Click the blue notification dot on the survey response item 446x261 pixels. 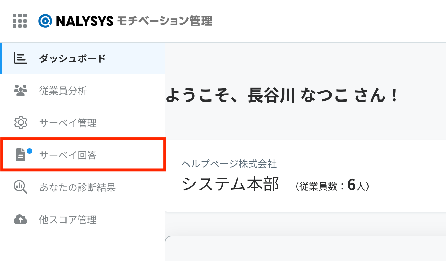coord(29,150)
